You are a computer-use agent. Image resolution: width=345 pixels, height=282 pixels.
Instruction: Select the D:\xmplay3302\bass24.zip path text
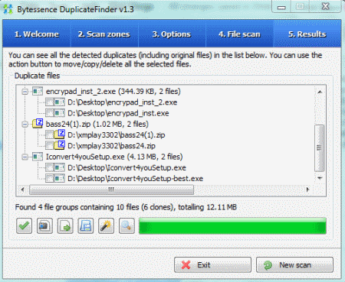pos(111,146)
